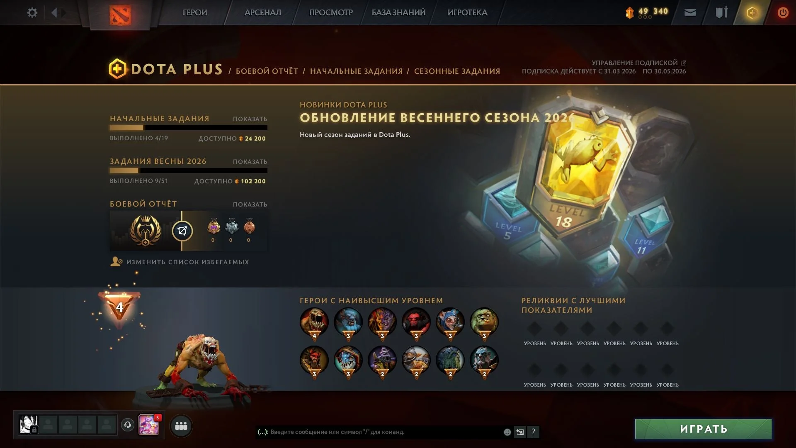The image size is (796, 448).
Task: Show ЗАДАНИЯ ВЕСНЫ 2026 via ПОКАЗАТЬ
Action: 250,162
